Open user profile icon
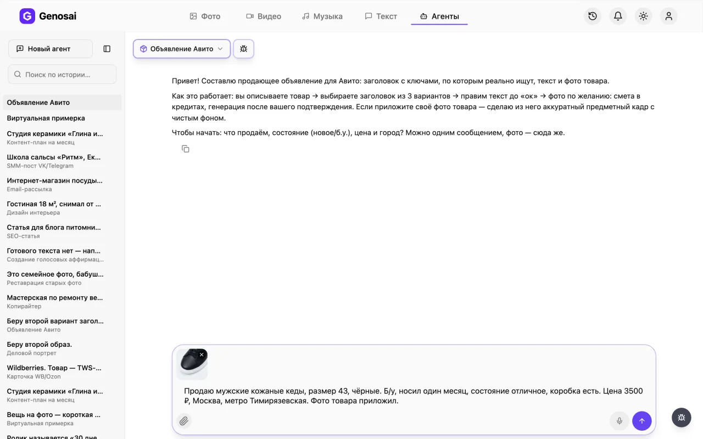703x439 pixels. [x=668, y=16]
